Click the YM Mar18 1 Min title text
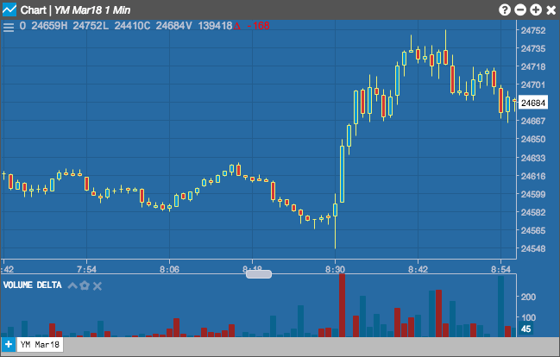The height and width of the screenshot is (357, 560). 92,10
